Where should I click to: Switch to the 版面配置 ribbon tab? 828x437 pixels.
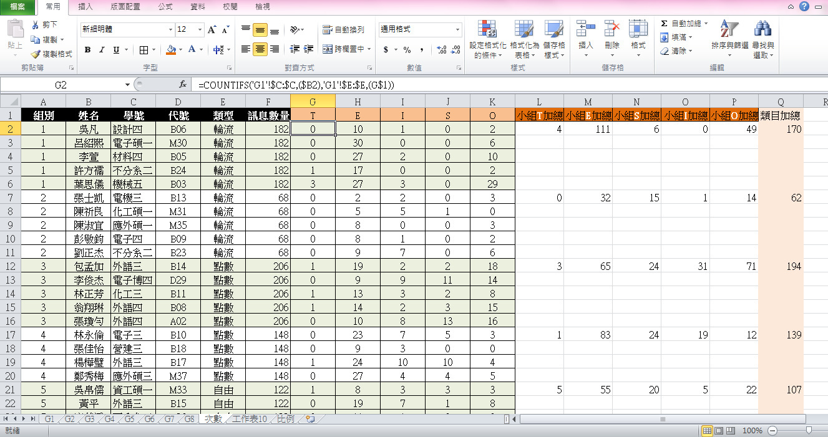coord(125,7)
